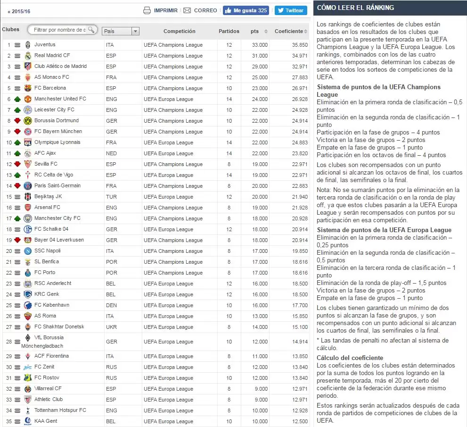Click the Juventus club crest

click(28, 45)
